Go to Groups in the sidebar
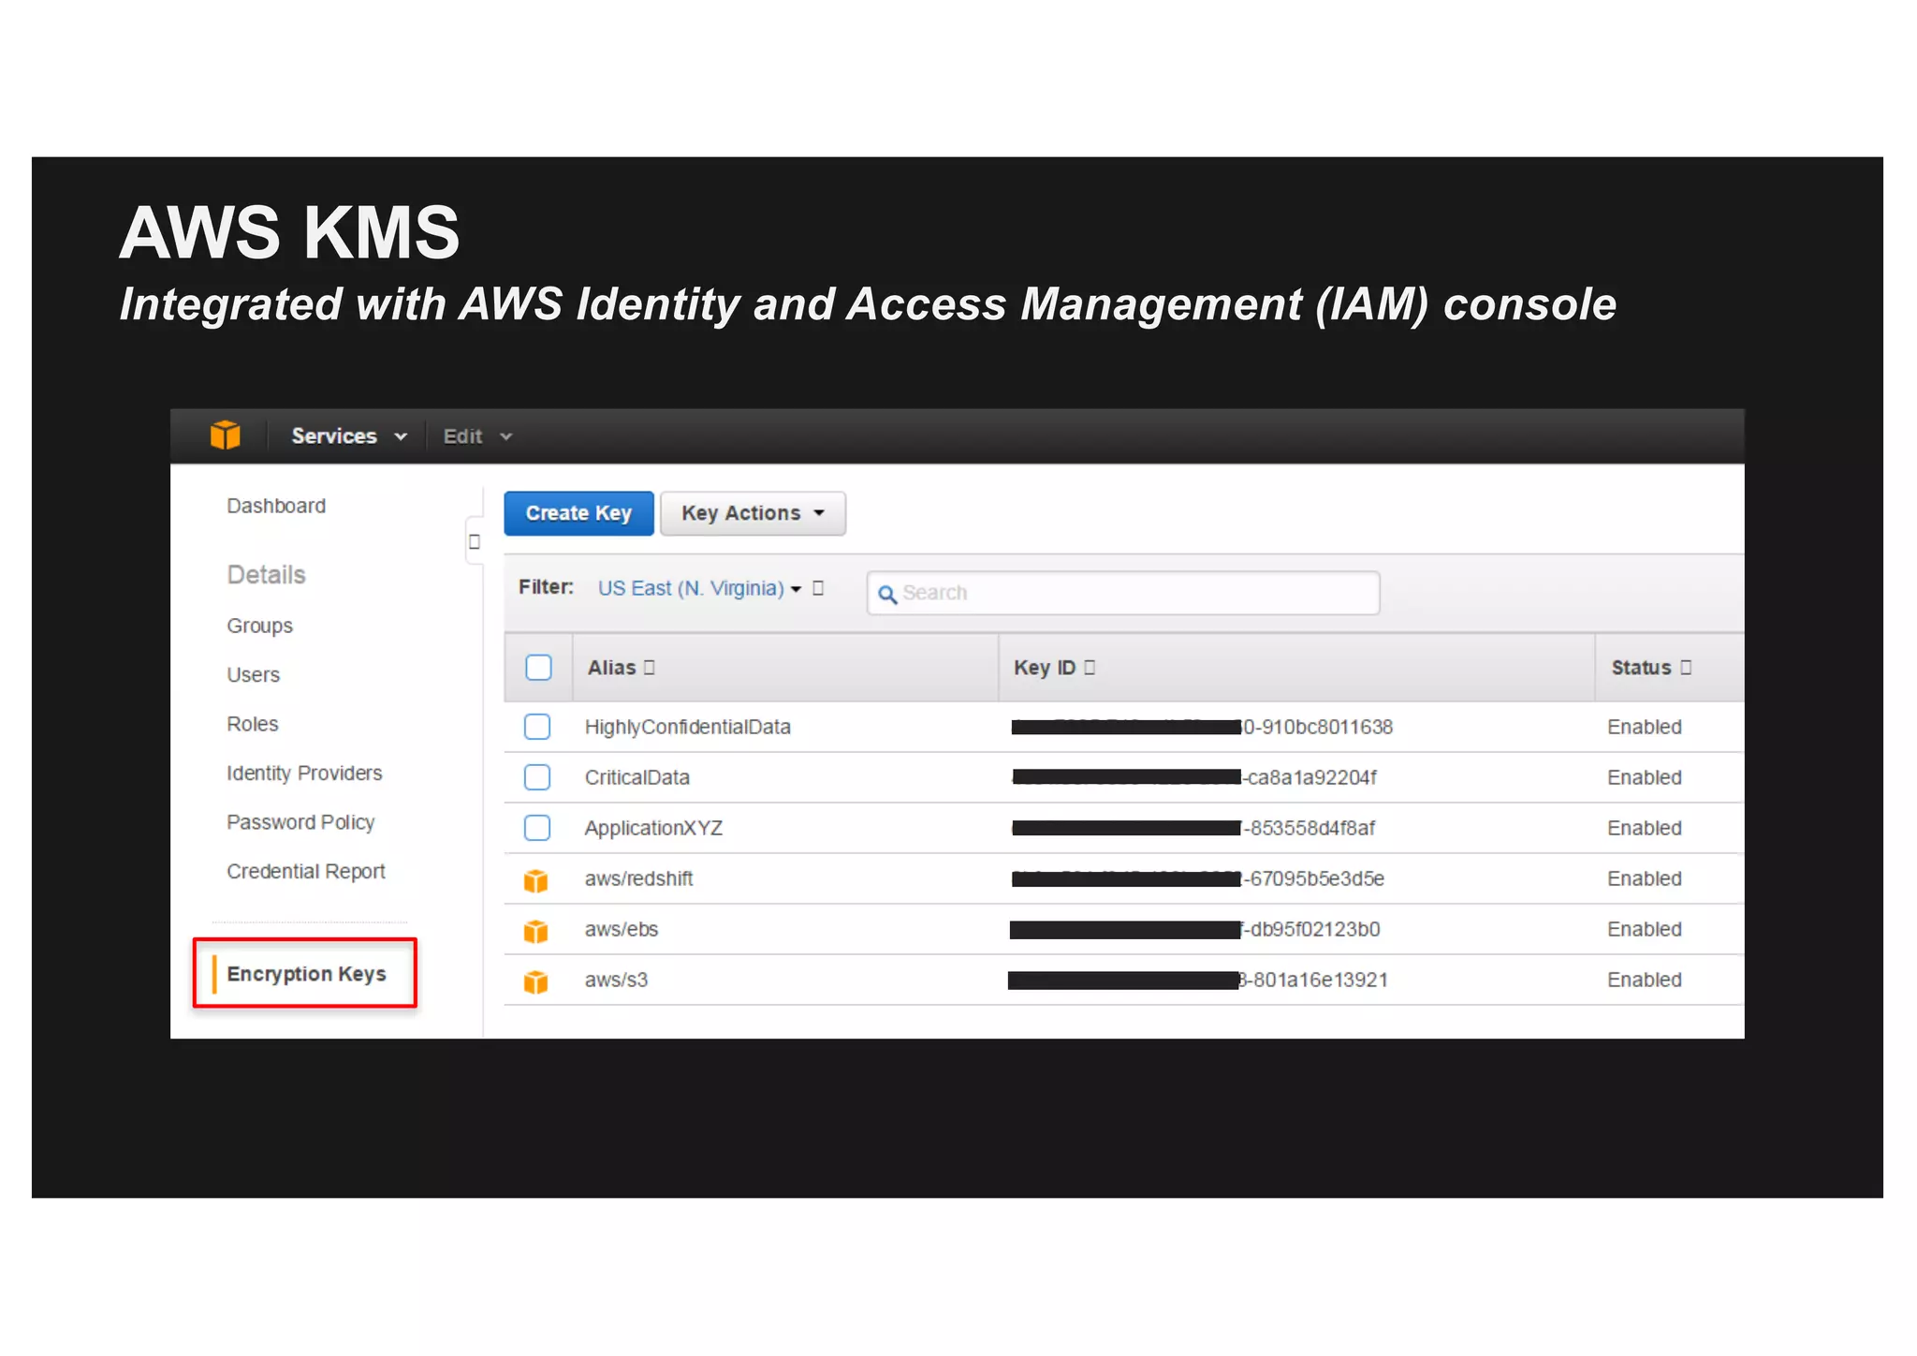 click(259, 626)
